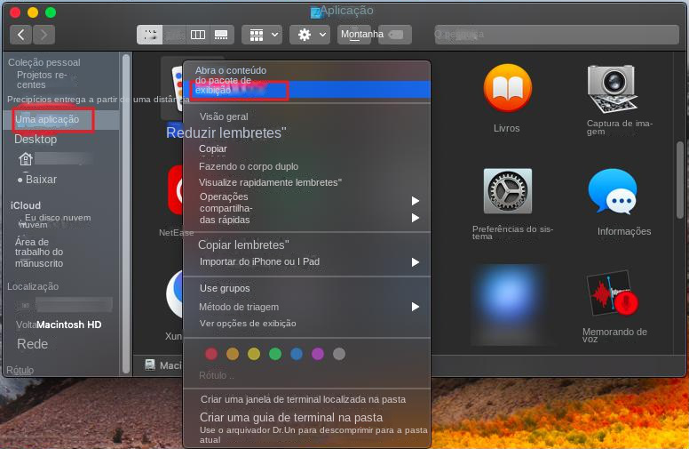Image resolution: width=689 pixels, height=449 pixels.
Task: Apply the yellow tag color
Action: coord(254,354)
